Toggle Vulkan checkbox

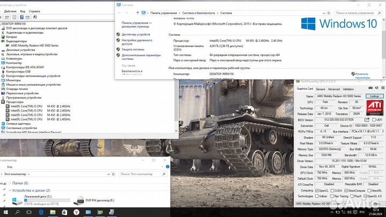tap(317, 196)
